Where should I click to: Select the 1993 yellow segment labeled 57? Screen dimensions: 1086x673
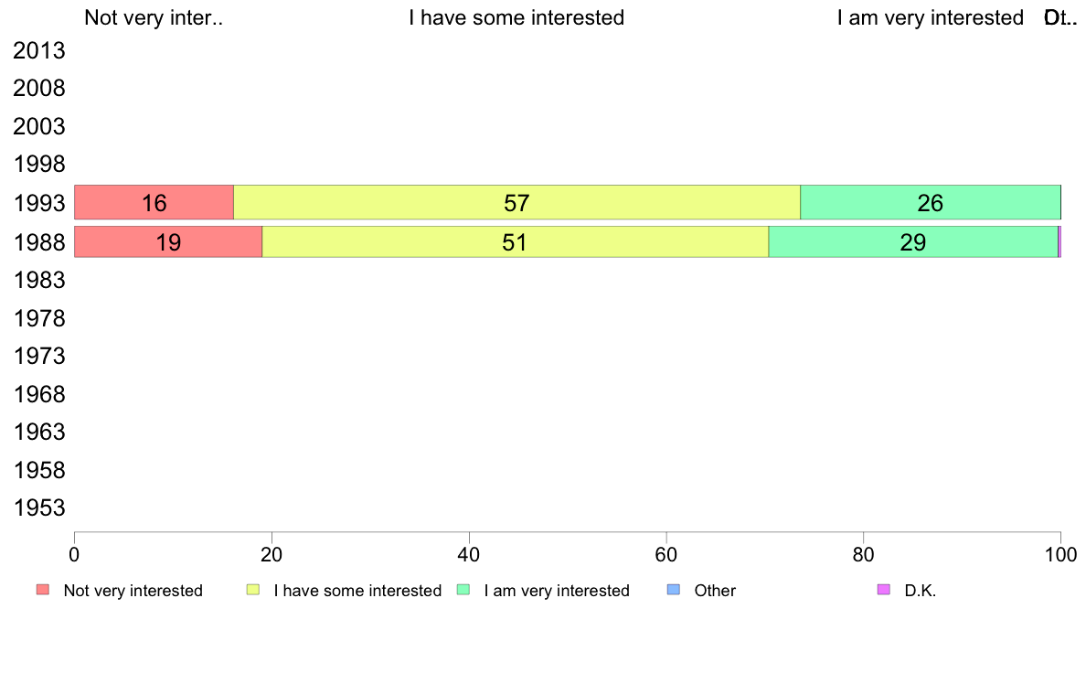pos(516,202)
